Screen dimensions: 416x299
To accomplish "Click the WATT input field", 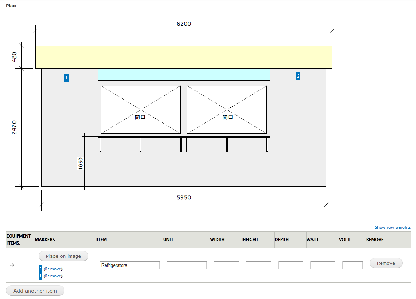I will click(x=322, y=265).
